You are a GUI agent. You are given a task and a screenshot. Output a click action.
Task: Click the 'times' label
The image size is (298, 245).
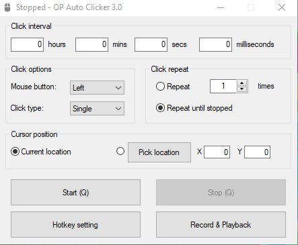(266, 86)
